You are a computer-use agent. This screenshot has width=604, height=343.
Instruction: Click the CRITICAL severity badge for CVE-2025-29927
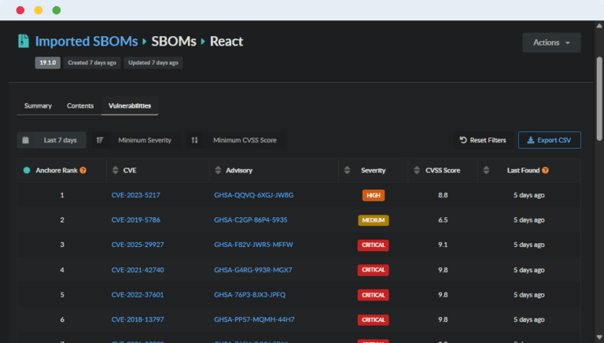(x=373, y=245)
